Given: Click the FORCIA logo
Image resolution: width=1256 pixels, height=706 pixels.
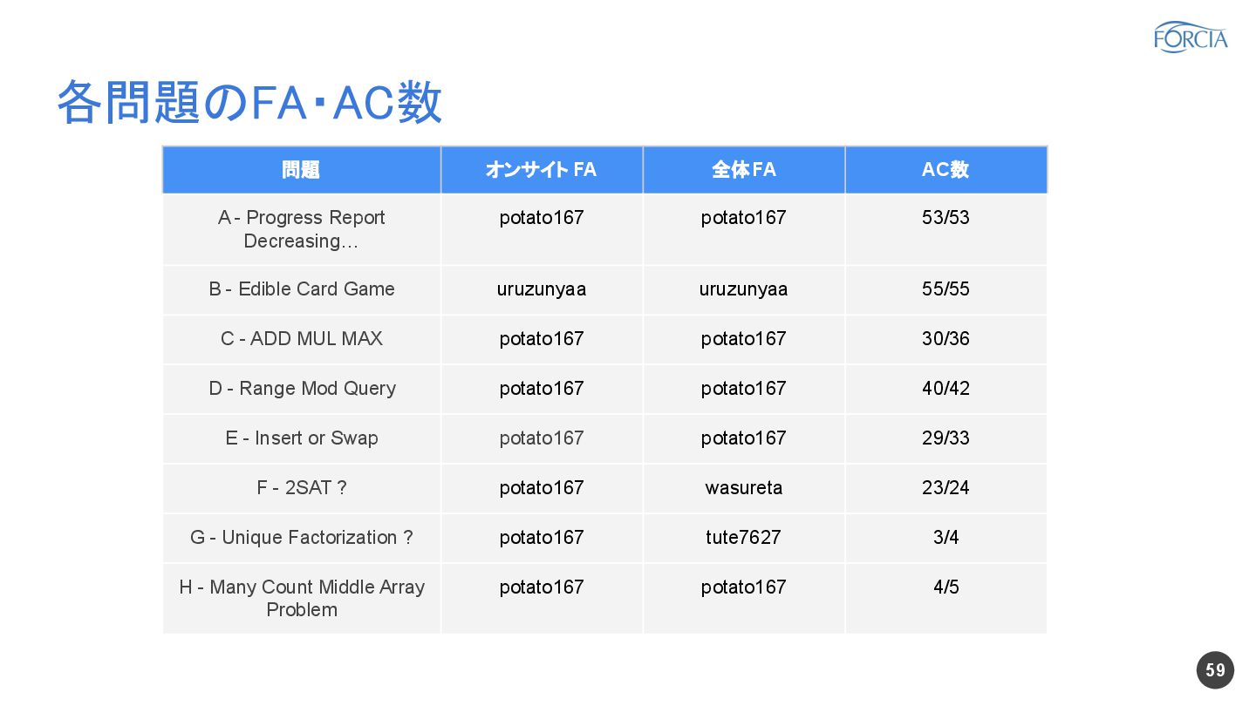Looking at the screenshot, I should coord(1190,37).
